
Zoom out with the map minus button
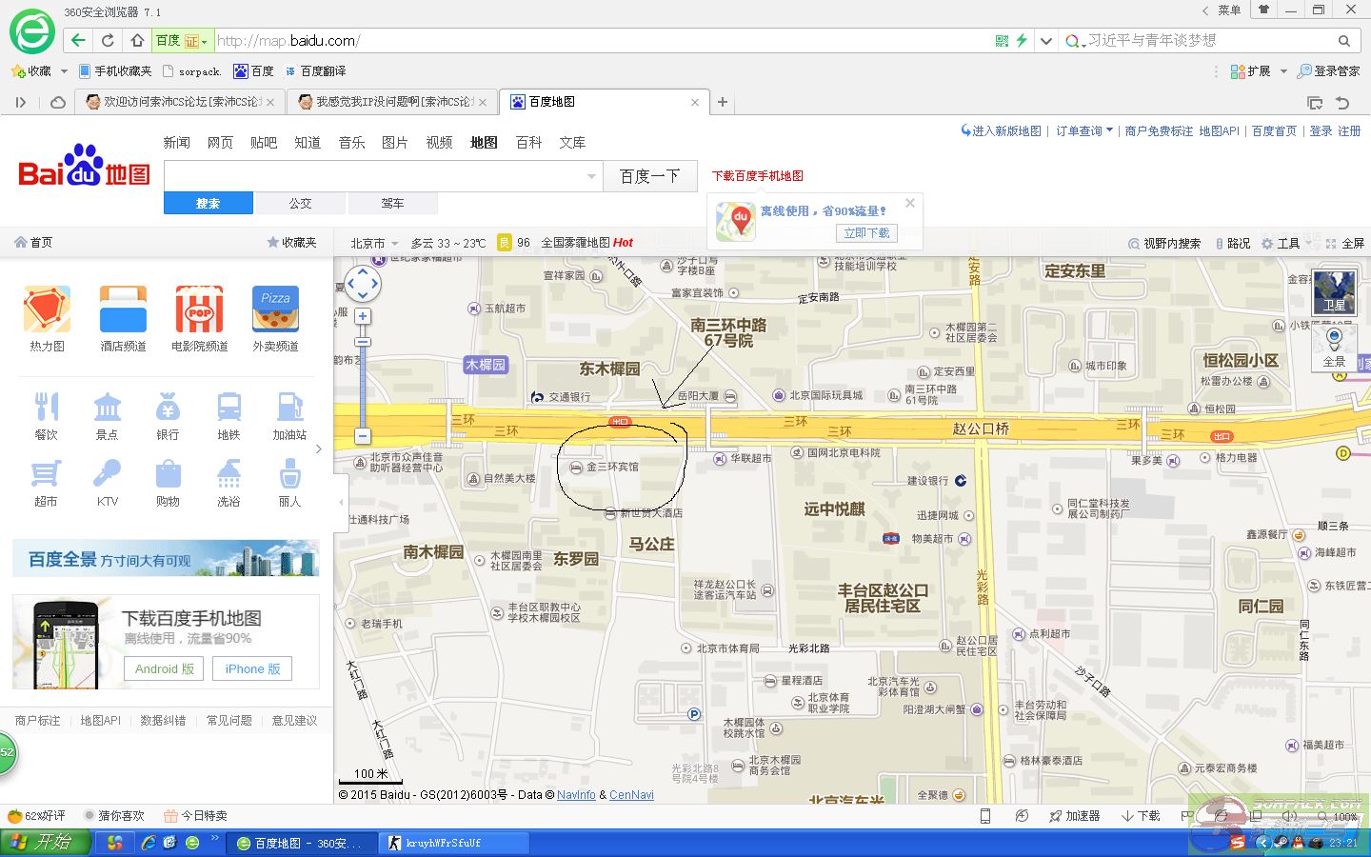click(362, 435)
